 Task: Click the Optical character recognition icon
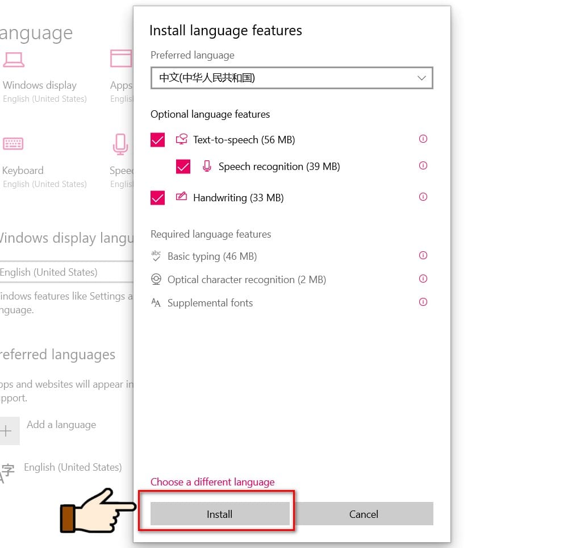coord(156,279)
